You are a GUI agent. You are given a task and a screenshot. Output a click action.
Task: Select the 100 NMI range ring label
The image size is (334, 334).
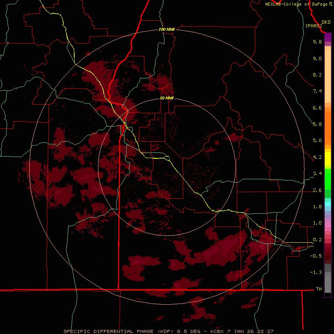(x=167, y=29)
